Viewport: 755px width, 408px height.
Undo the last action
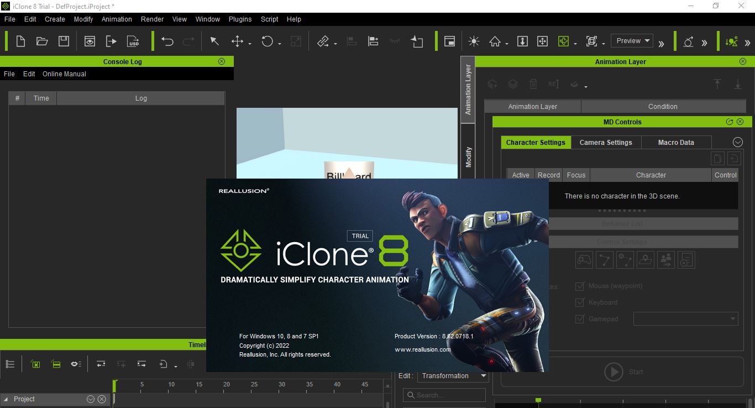[167, 41]
